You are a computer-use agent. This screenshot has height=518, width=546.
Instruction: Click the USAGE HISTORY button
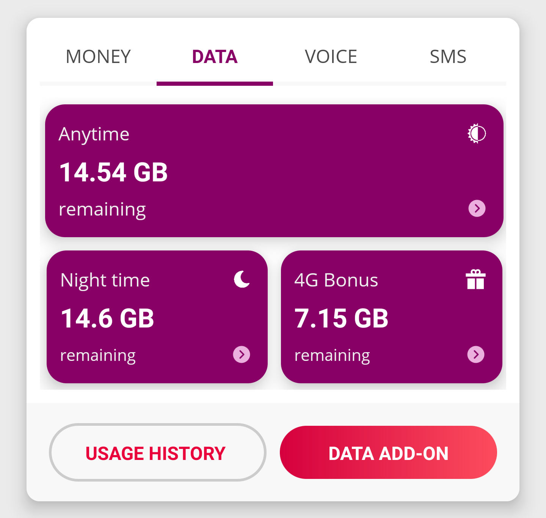[157, 452]
